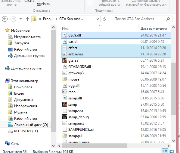This screenshot has width=180, height=153.
Task: Open Локальный диск (C:)
Action: click(31, 125)
